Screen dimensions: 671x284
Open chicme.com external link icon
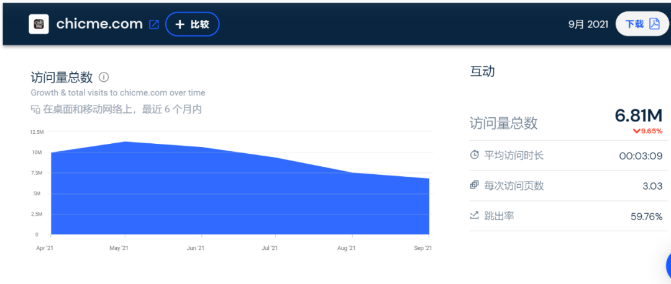[154, 25]
